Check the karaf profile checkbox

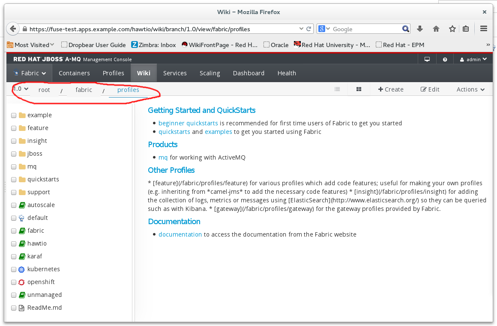[x=14, y=256]
